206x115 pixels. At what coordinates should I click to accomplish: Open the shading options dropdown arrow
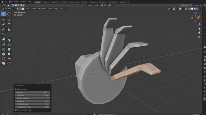200,9
